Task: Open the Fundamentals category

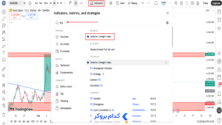Action: pos(64,72)
